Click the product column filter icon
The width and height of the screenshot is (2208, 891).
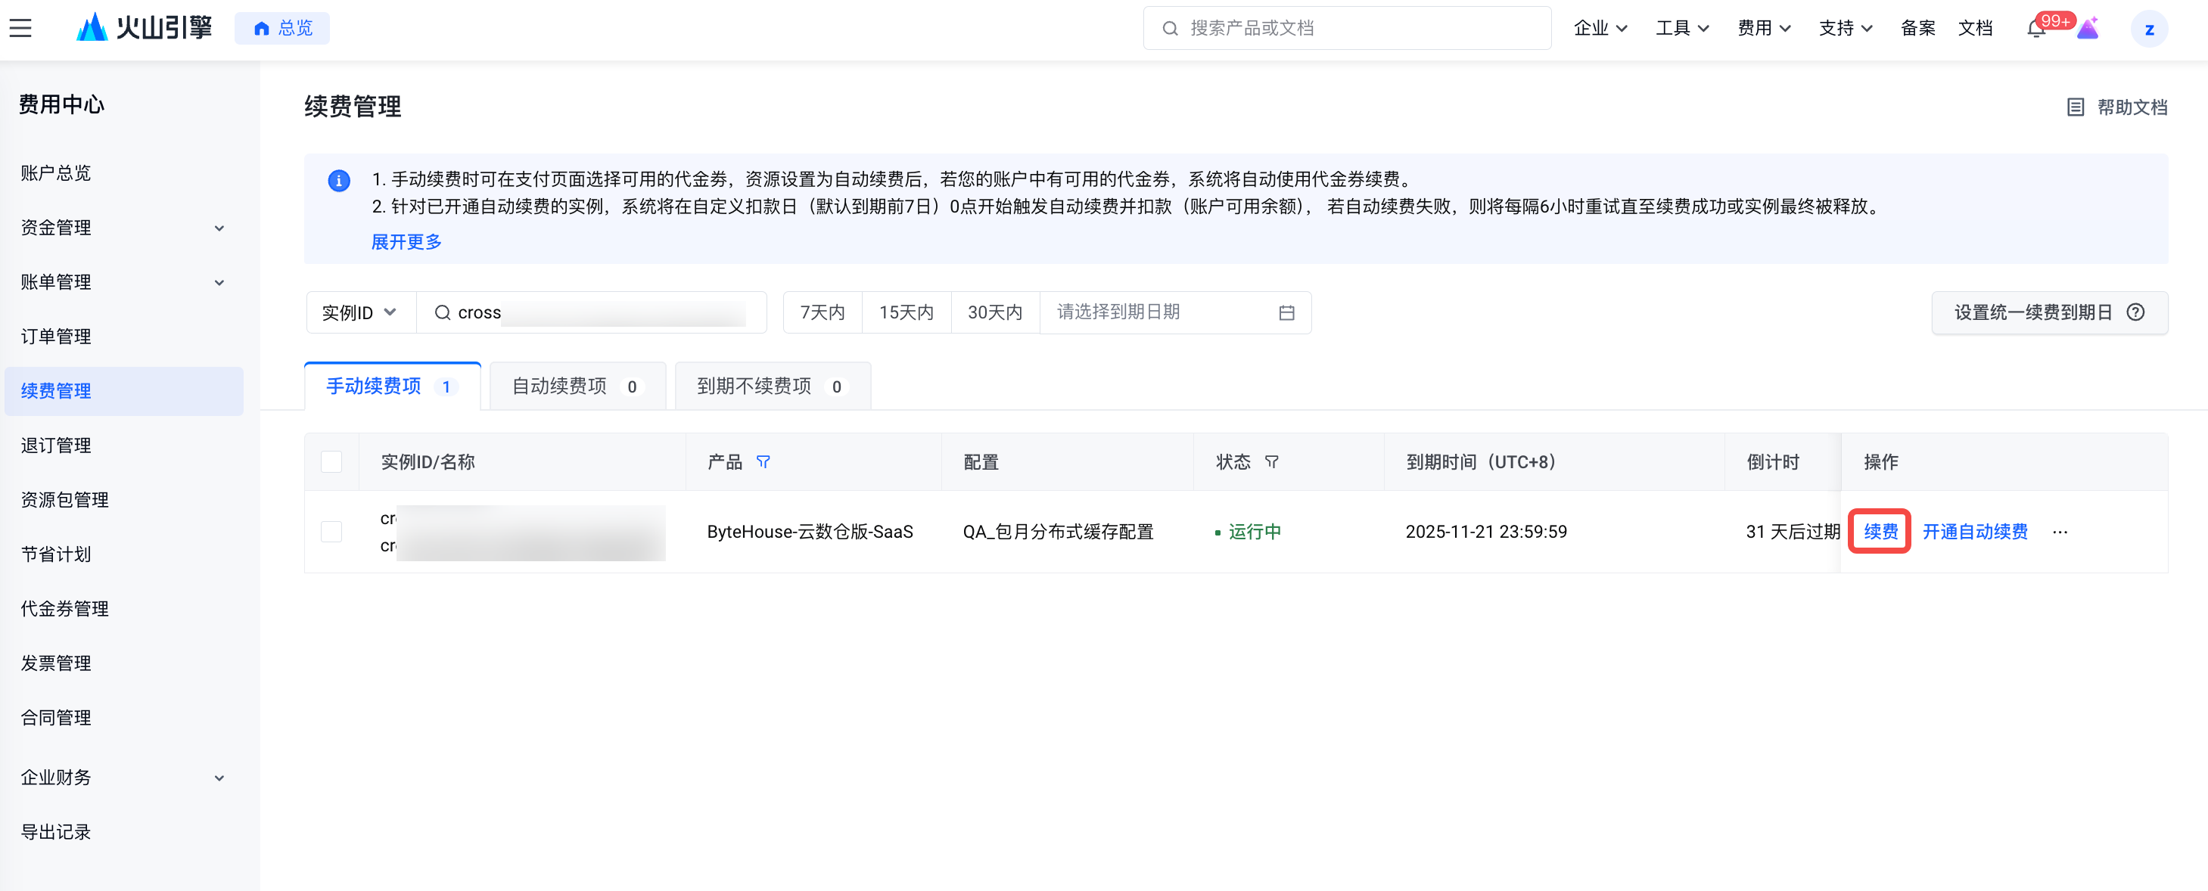tap(763, 462)
